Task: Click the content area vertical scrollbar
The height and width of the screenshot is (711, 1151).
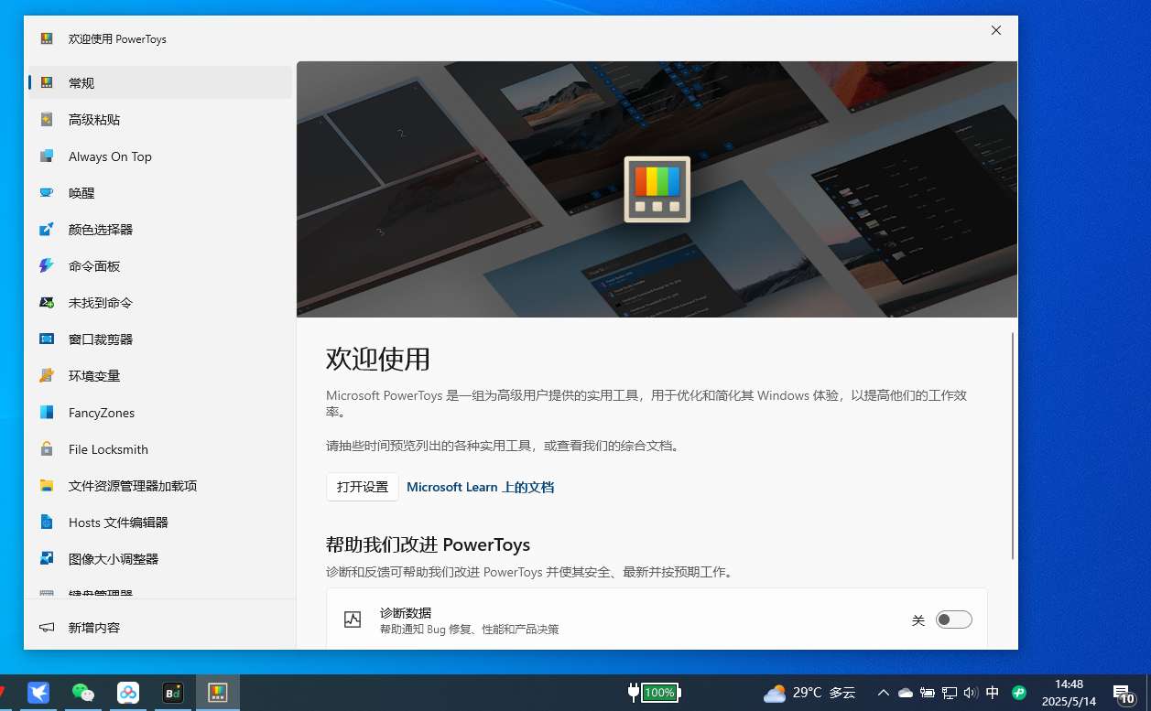Action: [x=1012, y=446]
